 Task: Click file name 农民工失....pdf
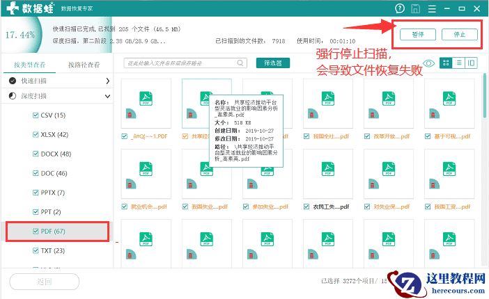[331, 207]
